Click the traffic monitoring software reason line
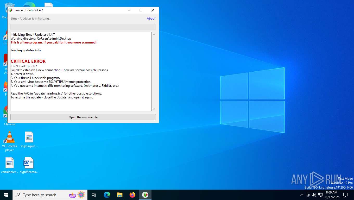Viewport: 354px width, 200px height. 65,86
